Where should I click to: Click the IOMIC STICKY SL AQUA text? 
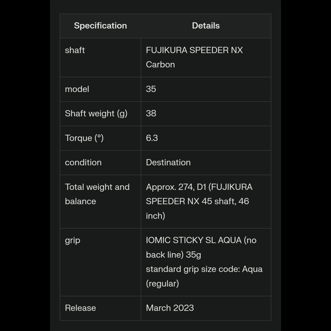click(x=194, y=241)
